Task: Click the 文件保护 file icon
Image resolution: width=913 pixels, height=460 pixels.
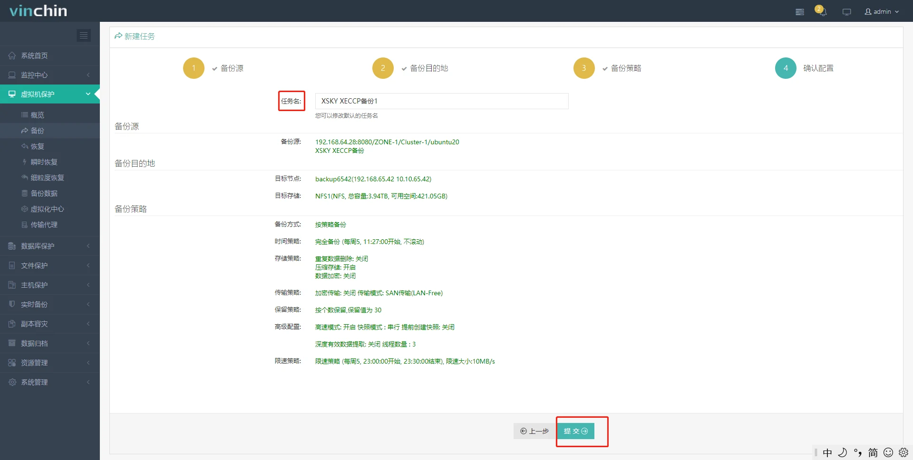Action: click(12, 265)
